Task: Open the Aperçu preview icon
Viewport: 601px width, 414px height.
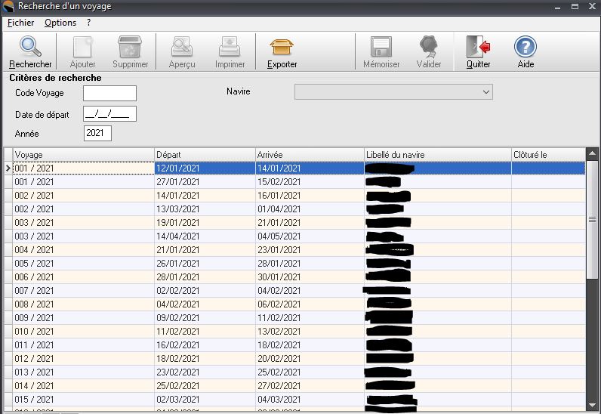Action: point(182,48)
